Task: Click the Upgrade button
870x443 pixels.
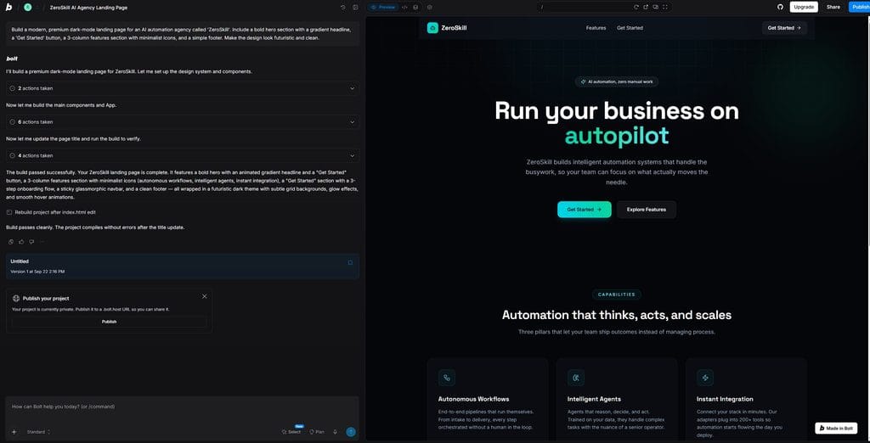Action: click(804, 7)
